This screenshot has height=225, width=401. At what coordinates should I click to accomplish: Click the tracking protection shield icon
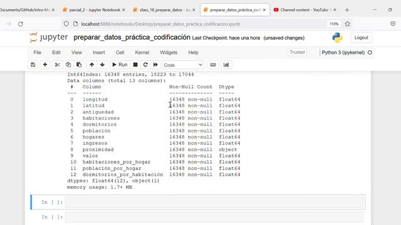click(x=66, y=24)
